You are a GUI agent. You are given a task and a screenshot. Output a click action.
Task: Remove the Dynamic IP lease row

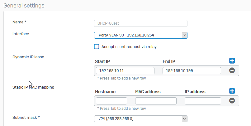click(232, 70)
